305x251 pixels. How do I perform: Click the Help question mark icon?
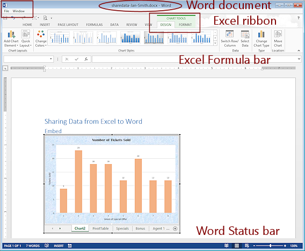[299, 18]
